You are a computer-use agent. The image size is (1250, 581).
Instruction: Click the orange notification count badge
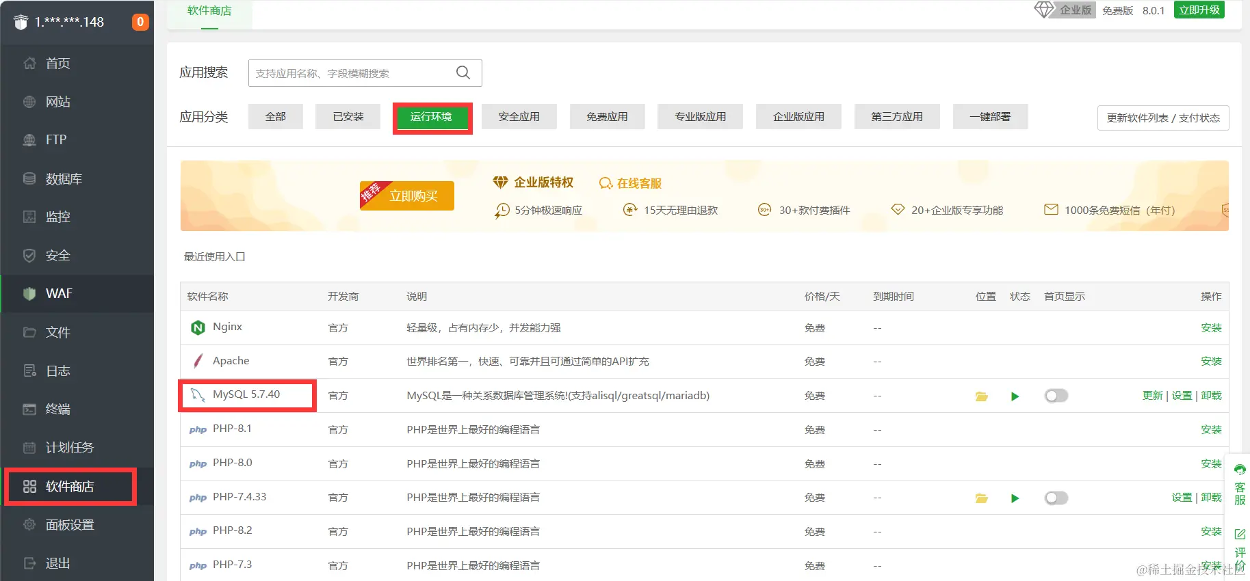point(140,22)
